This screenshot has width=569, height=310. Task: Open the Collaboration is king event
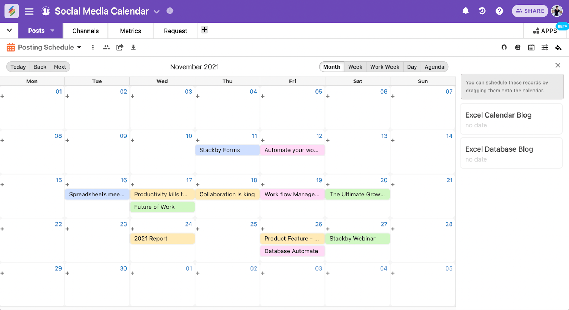click(227, 194)
